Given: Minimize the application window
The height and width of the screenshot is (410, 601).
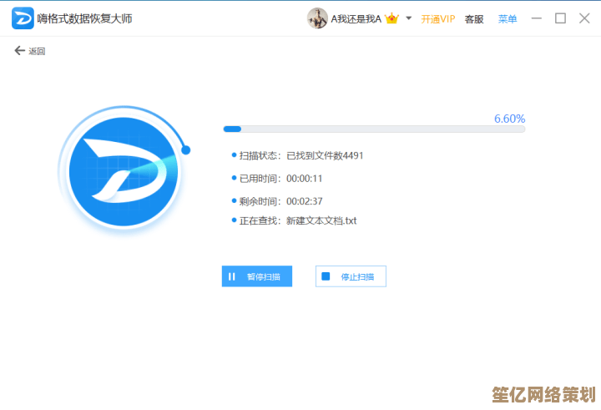Looking at the screenshot, I should point(537,18).
